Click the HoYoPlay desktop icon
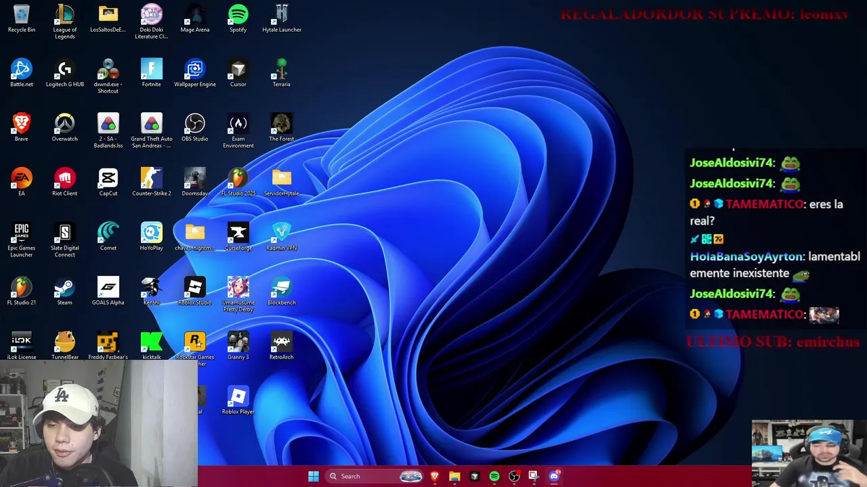 click(x=152, y=237)
